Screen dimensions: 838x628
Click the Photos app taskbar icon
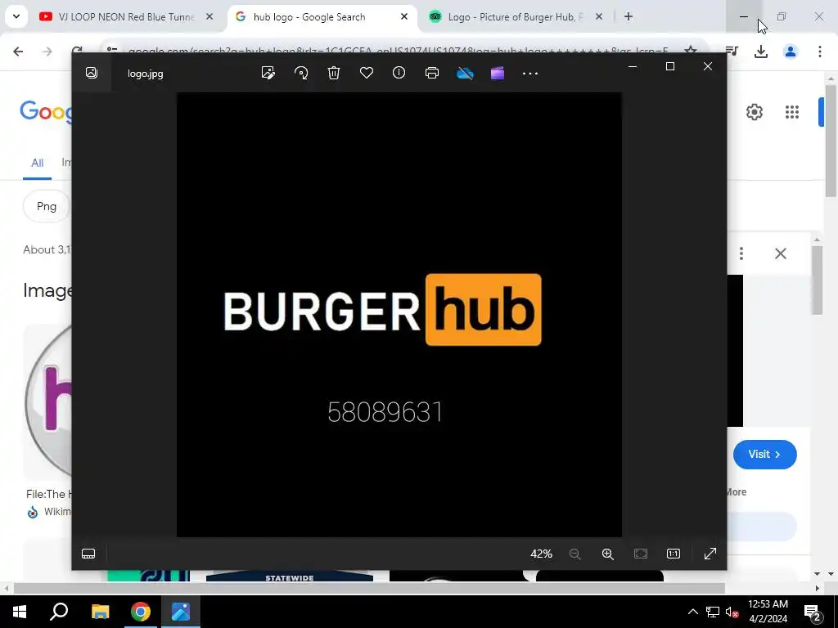181,612
